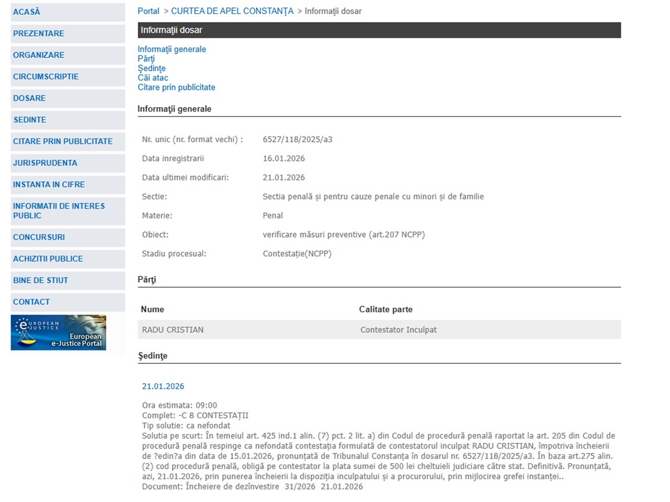The image size is (670, 502).
Task: Go to ORGANIZARE in the sidebar
Action: (68, 55)
